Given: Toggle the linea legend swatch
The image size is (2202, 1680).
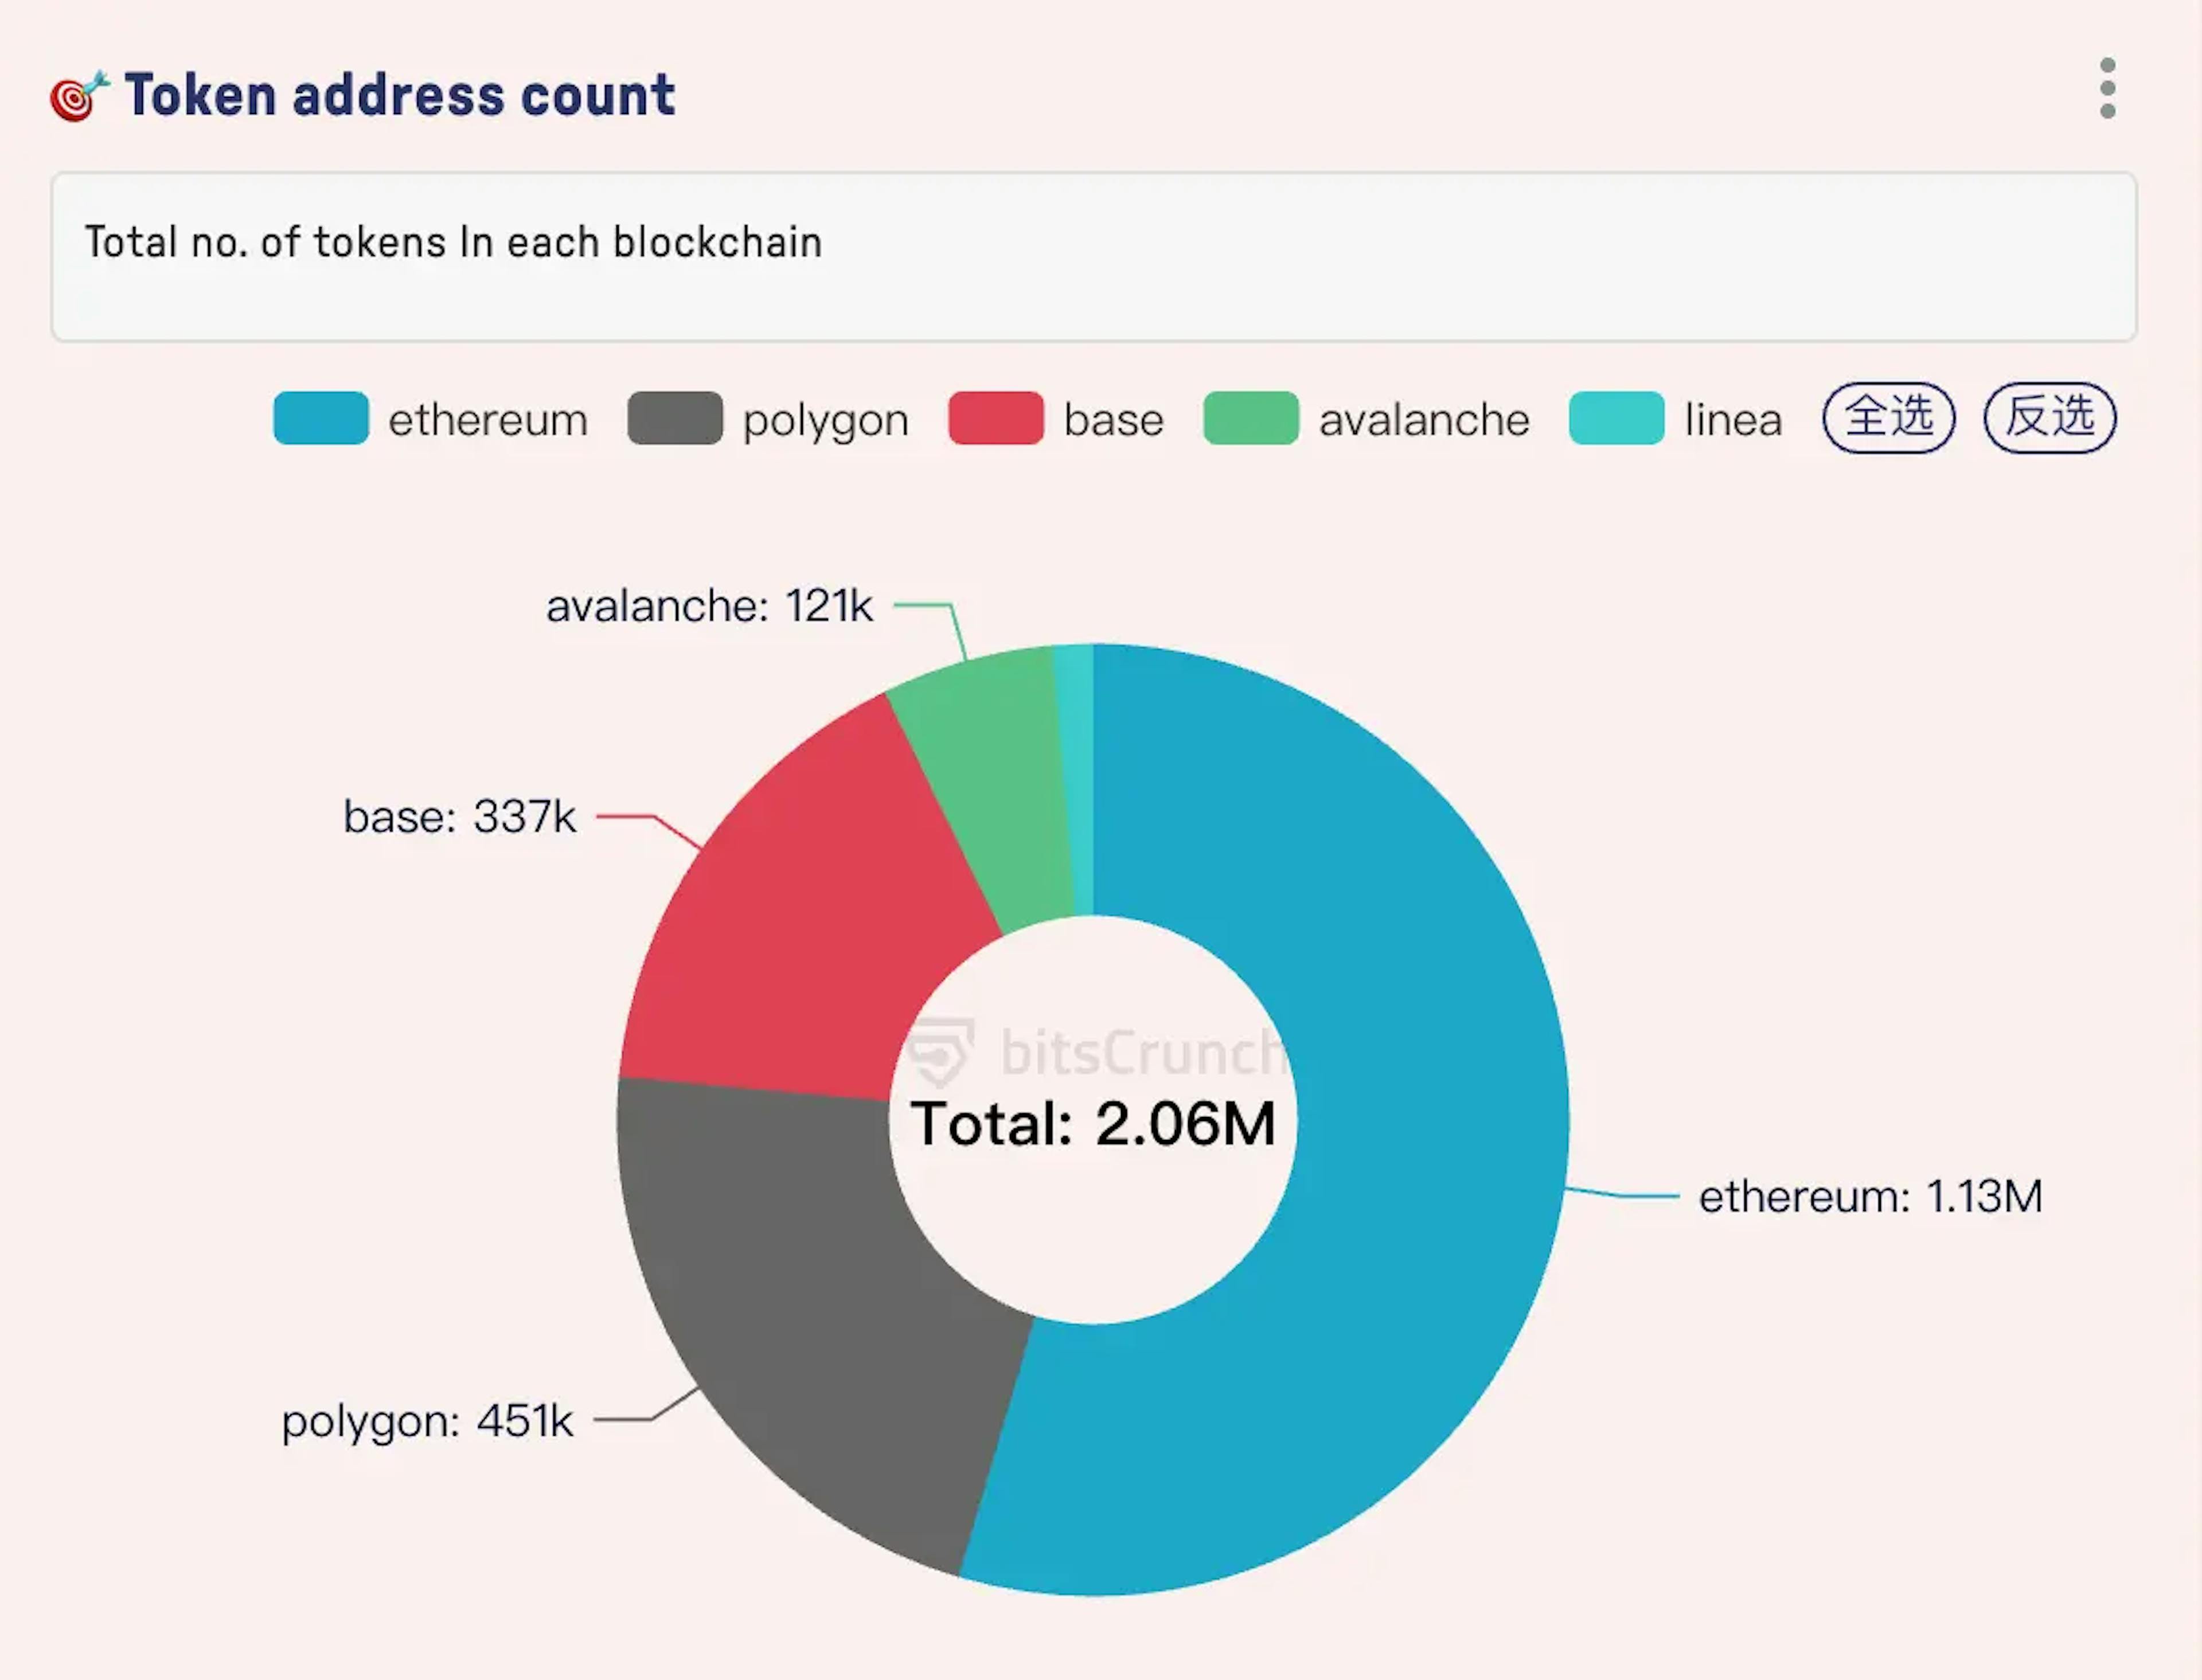Looking at the screenshot, I should point(1616,418).
